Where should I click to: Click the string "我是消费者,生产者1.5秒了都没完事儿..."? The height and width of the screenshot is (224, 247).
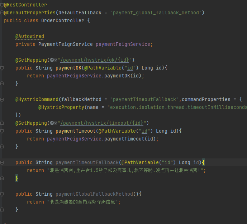point(125,170)
